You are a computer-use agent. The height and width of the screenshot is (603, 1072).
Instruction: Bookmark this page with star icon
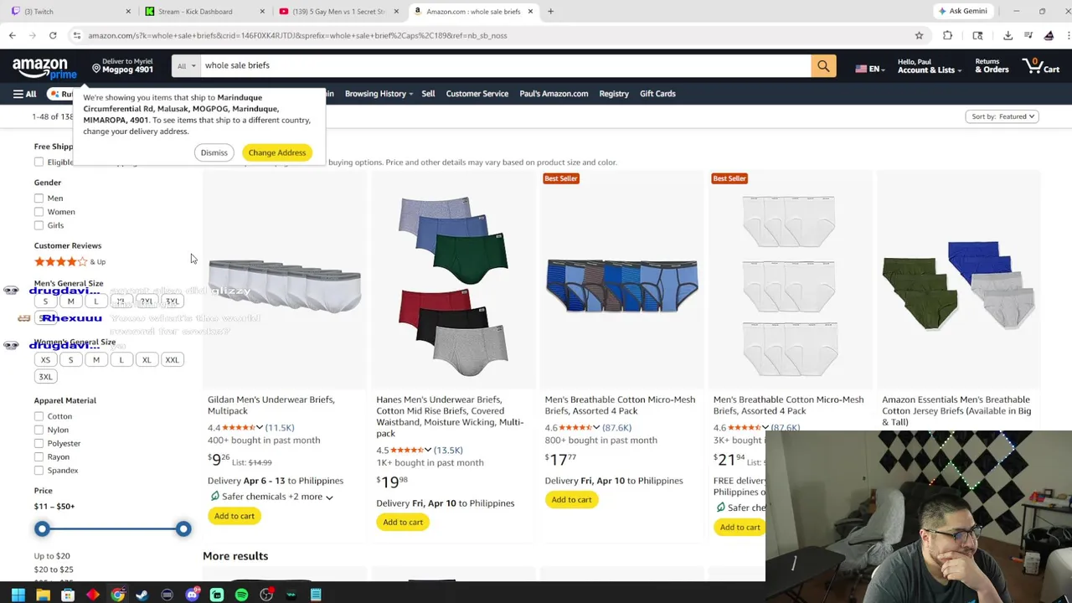point(919,35)
